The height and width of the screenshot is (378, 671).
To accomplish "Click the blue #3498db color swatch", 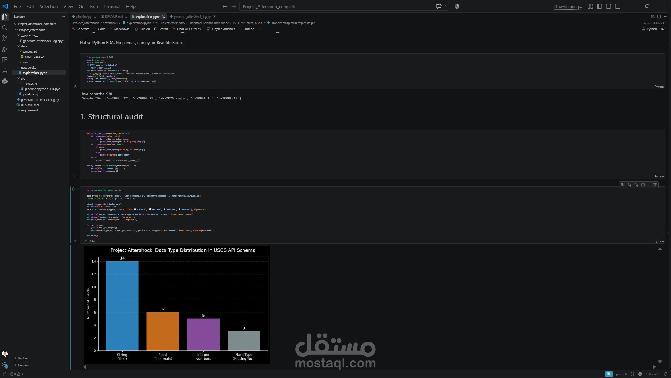I will [x=135, y=209].
